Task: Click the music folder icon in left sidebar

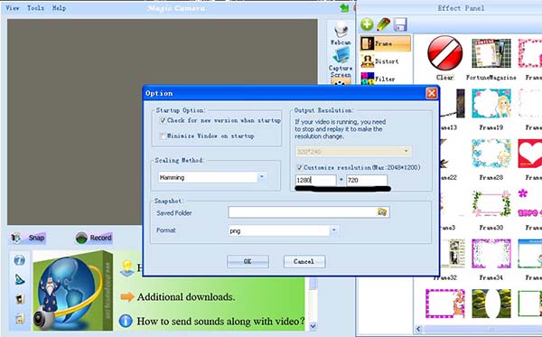Action: point(20,318)
